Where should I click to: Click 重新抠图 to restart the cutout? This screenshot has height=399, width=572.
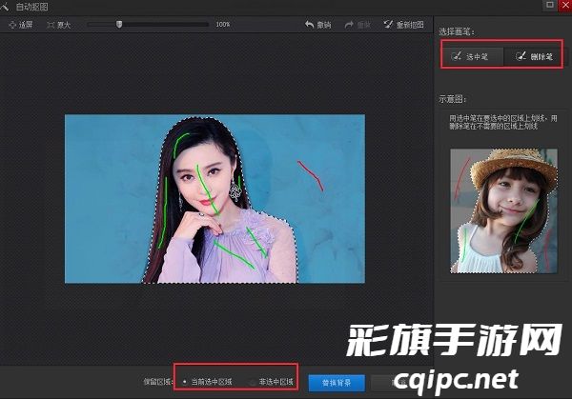coord(403,24)
